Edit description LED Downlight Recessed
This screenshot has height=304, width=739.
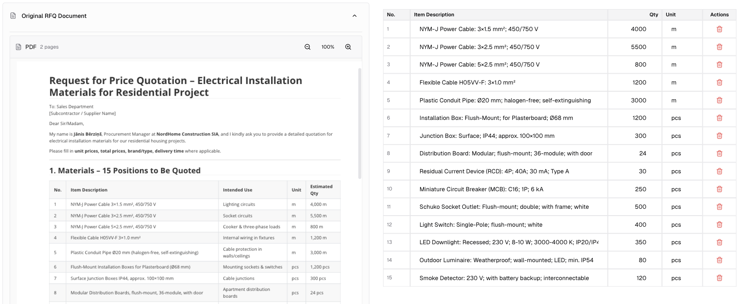click(509, 242)
